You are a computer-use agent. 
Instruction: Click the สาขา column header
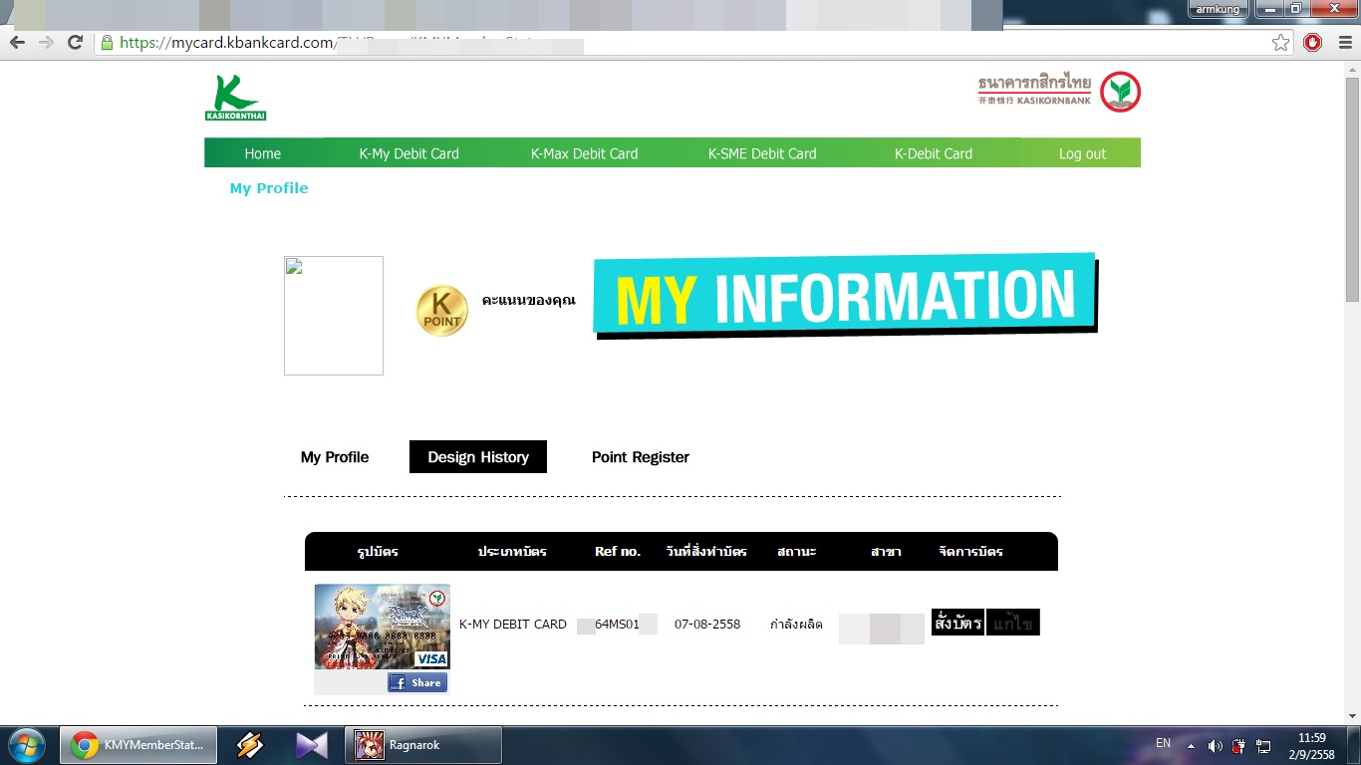[886, 551]
